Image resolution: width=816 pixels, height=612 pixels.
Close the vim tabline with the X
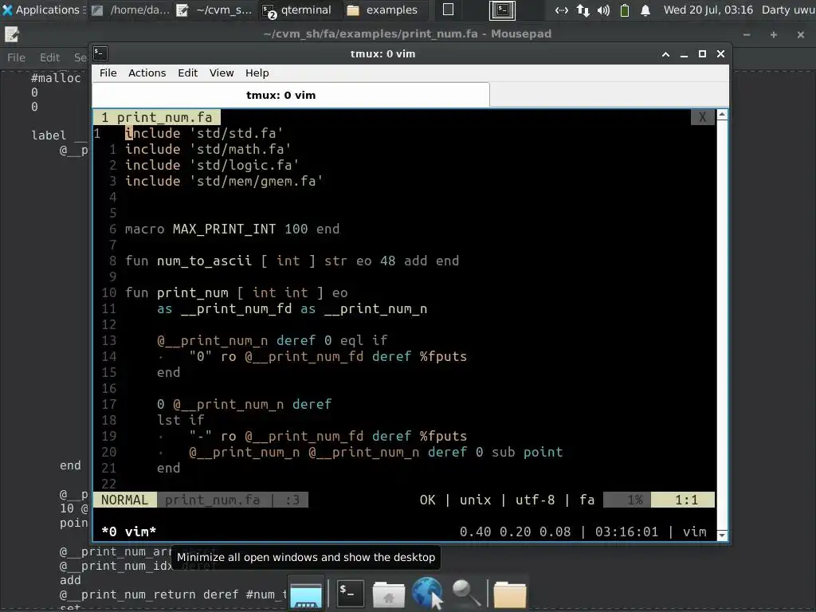pyautogui.click(x=703, y=117)
